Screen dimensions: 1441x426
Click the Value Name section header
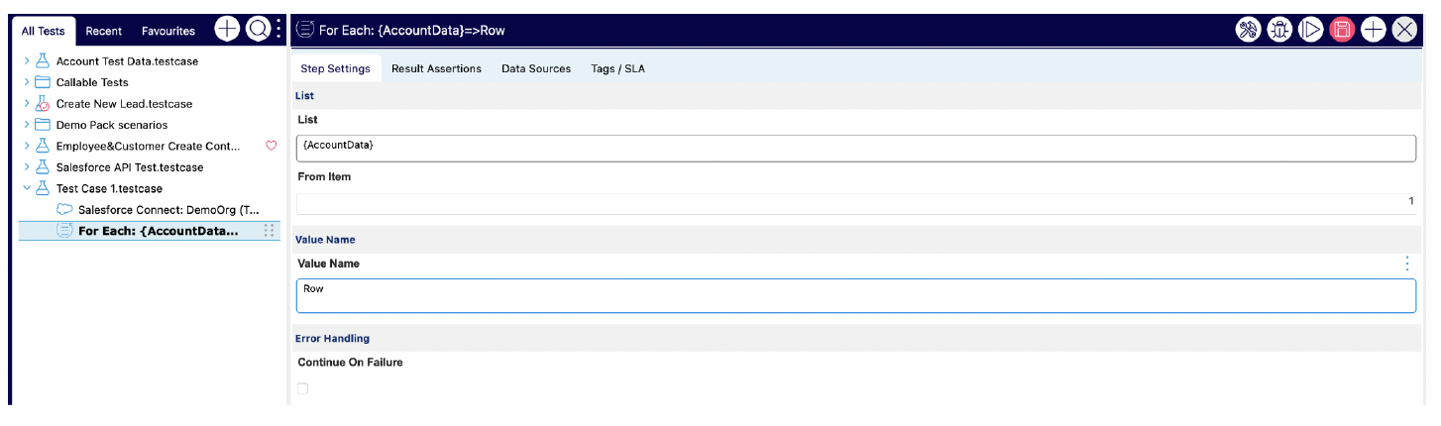[x=856, y=240]
